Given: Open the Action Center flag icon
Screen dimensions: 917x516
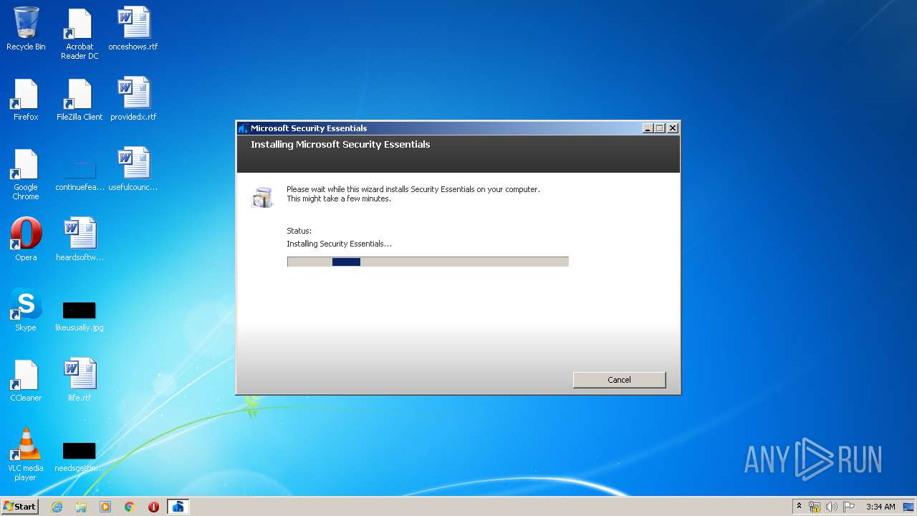Looking at the screenshot, I should (849, 507).
